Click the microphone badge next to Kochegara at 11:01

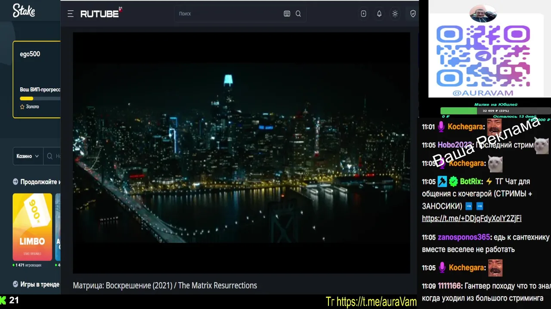[x=441, y=127]
